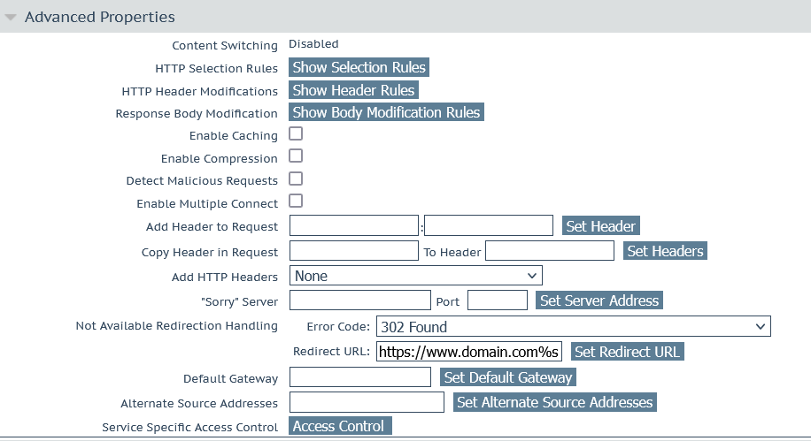The width and height of the screenshot is (811, 441).
Task: Click the Set Headers button
Action: click(665, 251)
